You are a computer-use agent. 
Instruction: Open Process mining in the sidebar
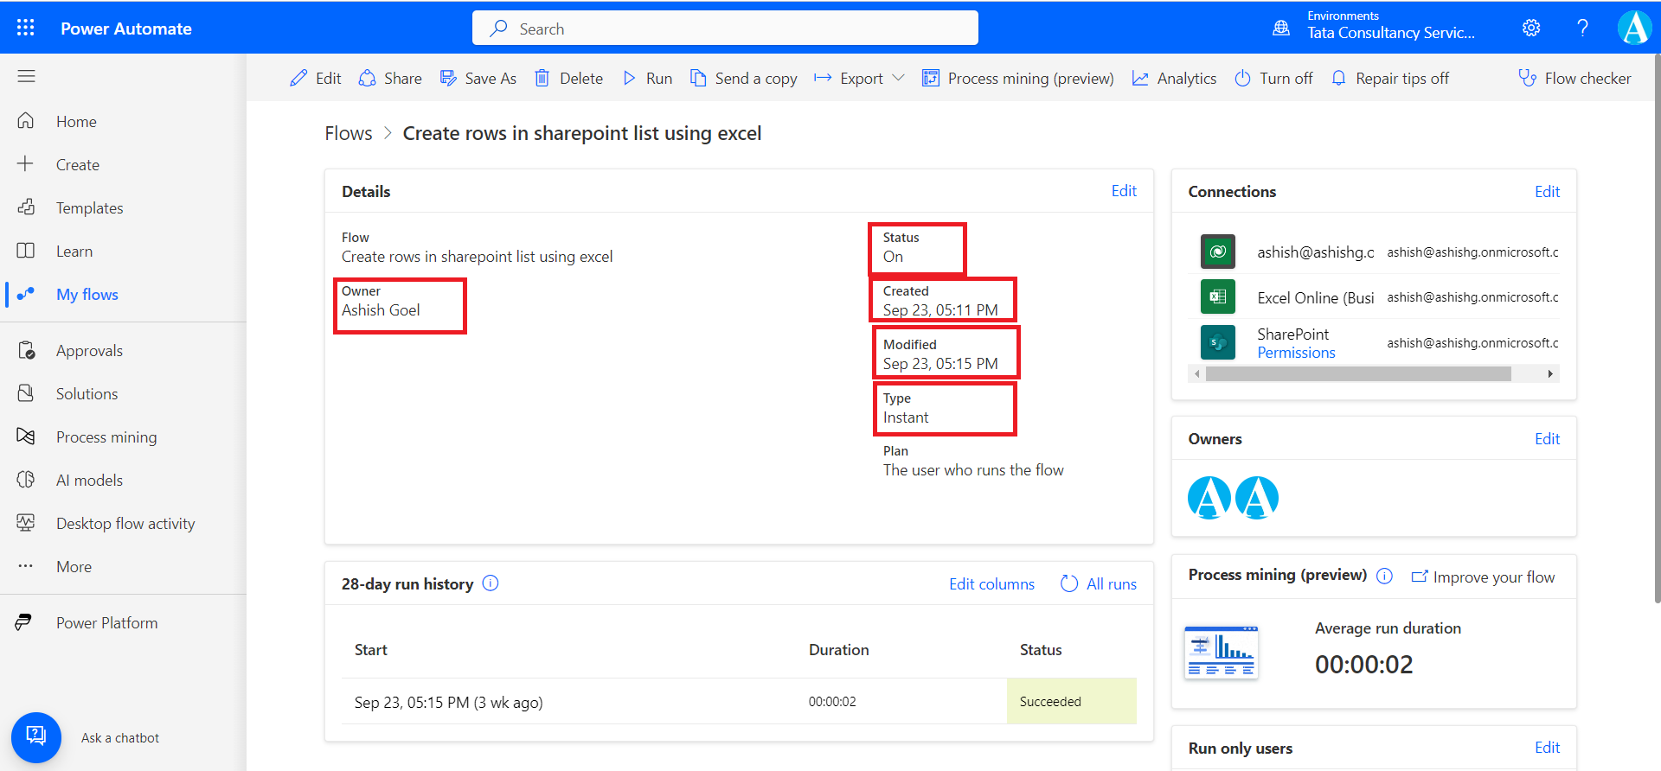(106, 437)
